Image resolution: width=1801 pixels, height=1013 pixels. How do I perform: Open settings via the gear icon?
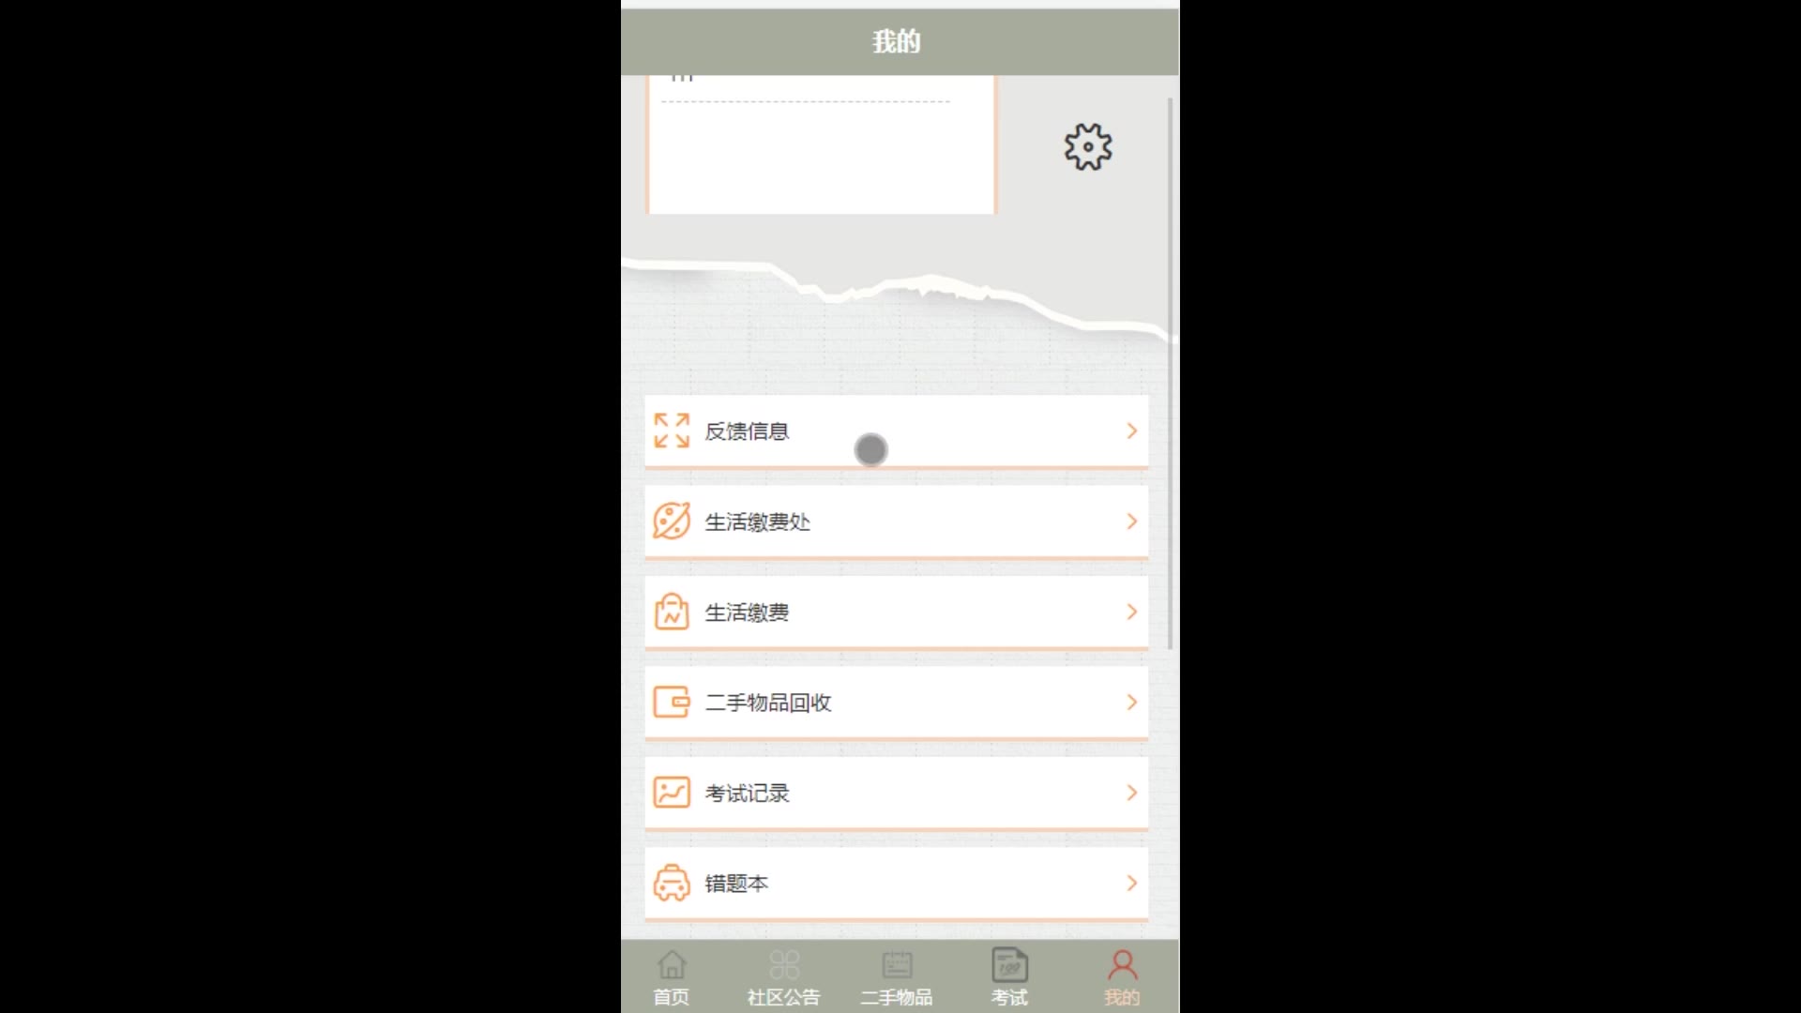pyautogui.click(x=1088, y=147)
